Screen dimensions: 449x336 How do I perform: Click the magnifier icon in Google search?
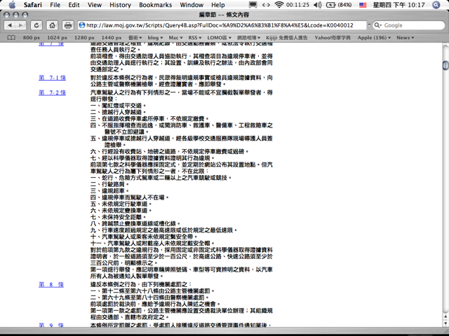pos(377,25)
